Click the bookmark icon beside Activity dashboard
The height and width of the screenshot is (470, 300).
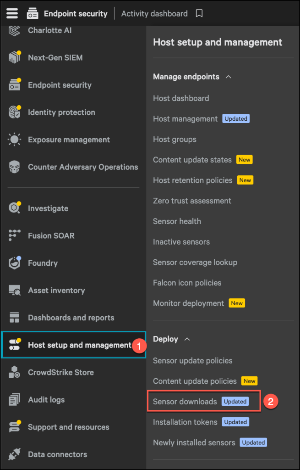199,14
